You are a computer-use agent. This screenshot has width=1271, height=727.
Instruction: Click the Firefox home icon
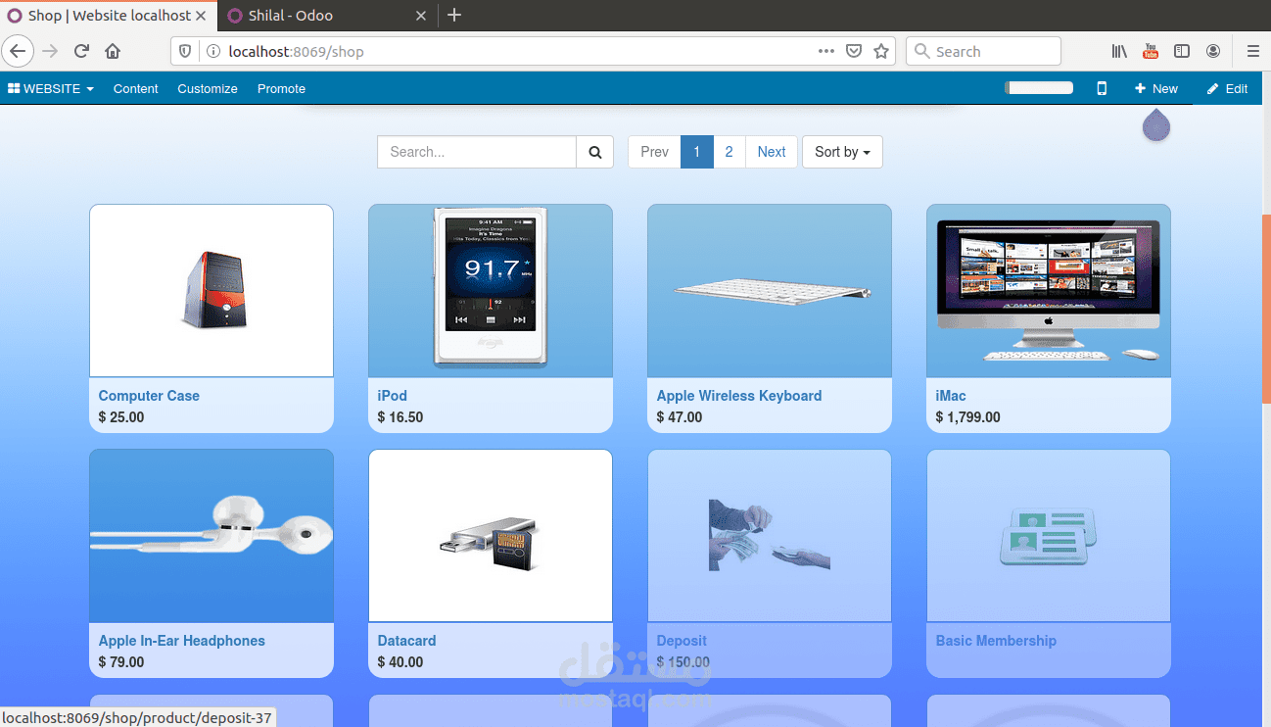pyautogui.click(x=112, y=51)
